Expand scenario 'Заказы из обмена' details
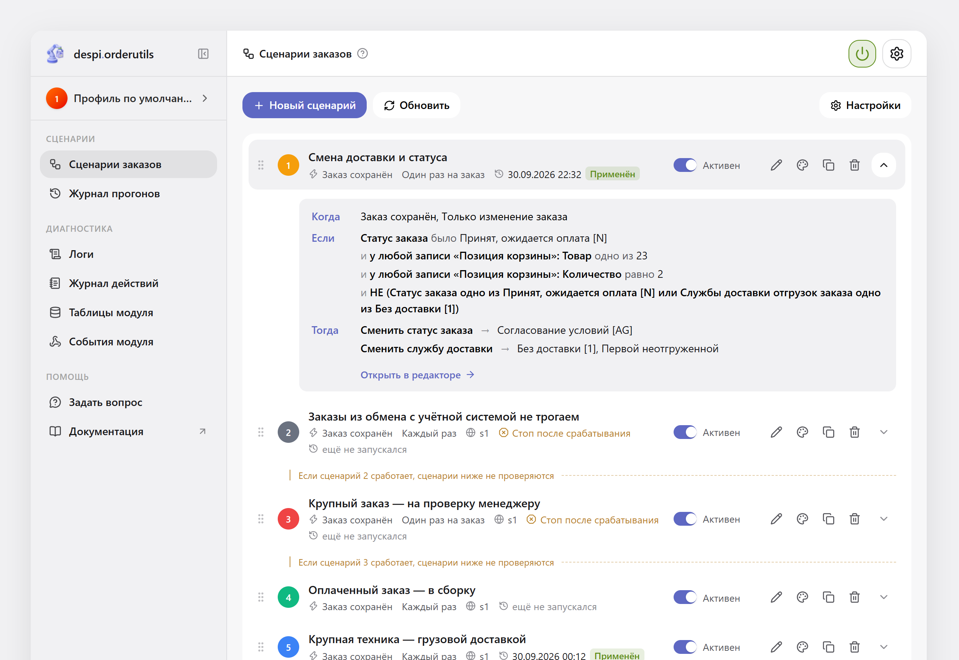This screenshot has height=660, width=959. tap(883, 432)
